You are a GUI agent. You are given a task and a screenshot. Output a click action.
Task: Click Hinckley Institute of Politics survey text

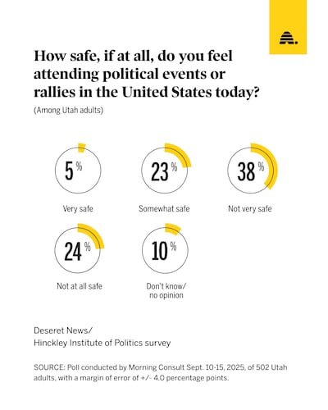coord(102,343)
